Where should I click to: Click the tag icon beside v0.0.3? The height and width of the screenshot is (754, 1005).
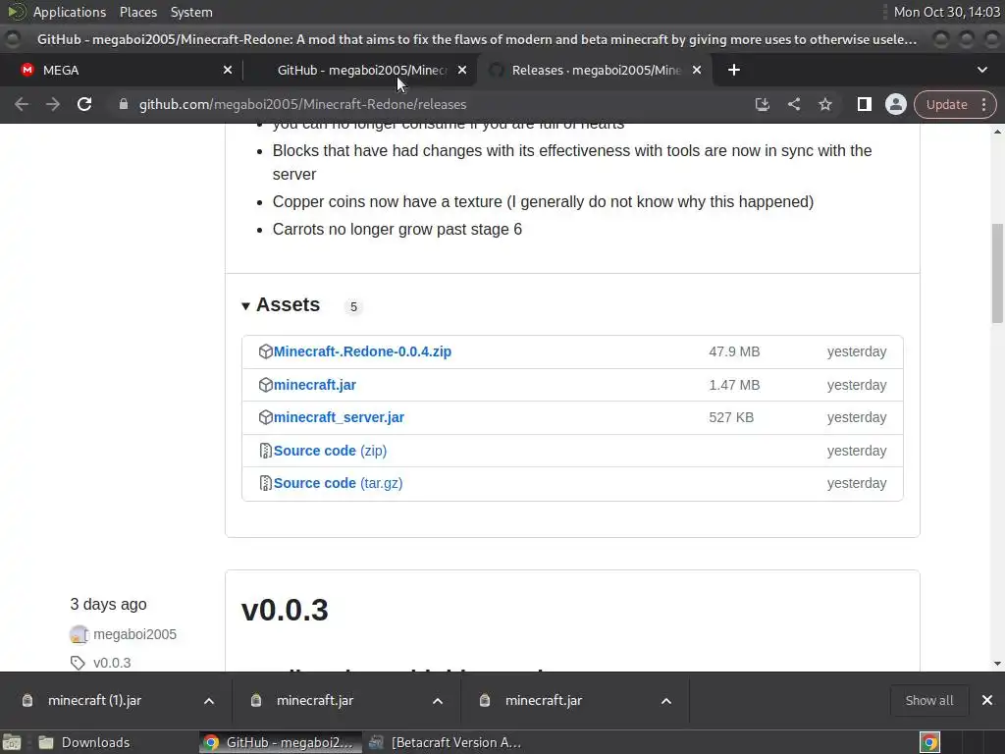(x=78, y=663)
